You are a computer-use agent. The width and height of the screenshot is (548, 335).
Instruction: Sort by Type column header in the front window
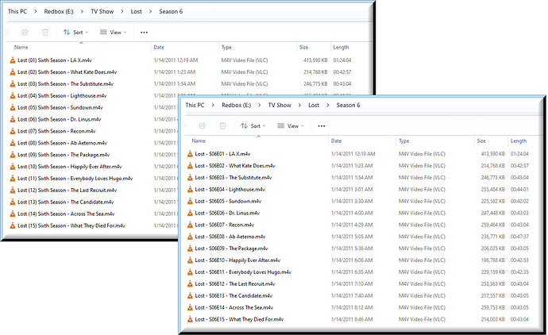point(404,141)
